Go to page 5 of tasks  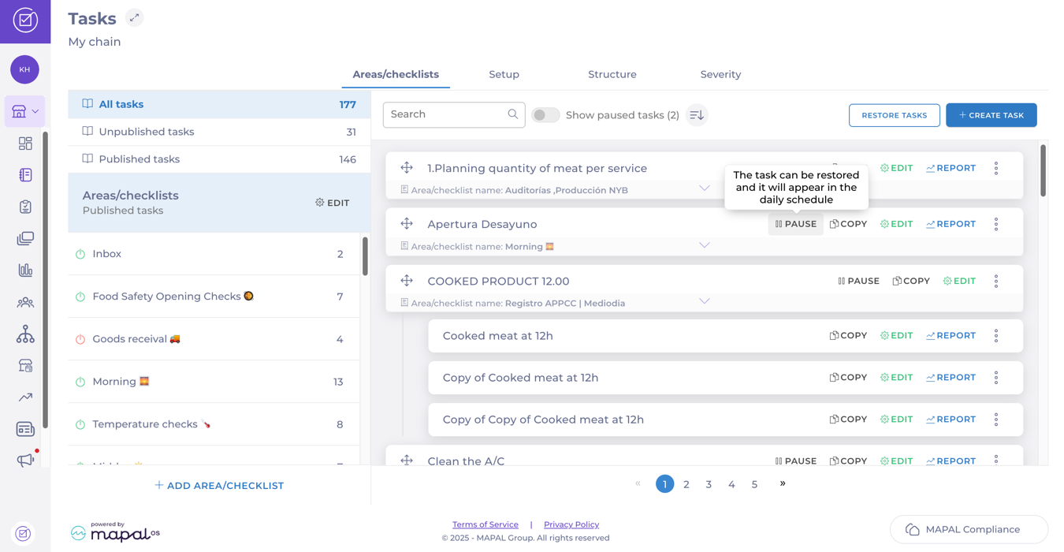click(754, 484)
